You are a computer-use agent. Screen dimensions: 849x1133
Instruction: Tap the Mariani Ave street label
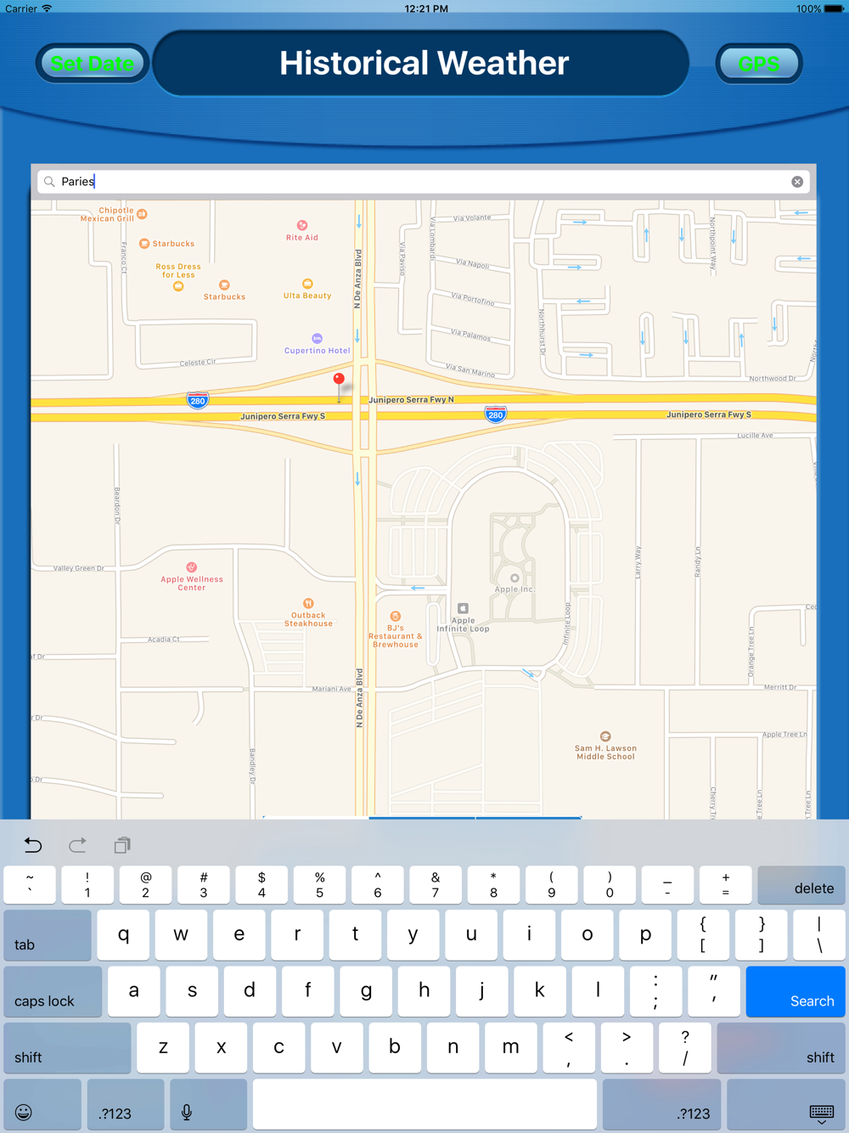tap(331, 689)
